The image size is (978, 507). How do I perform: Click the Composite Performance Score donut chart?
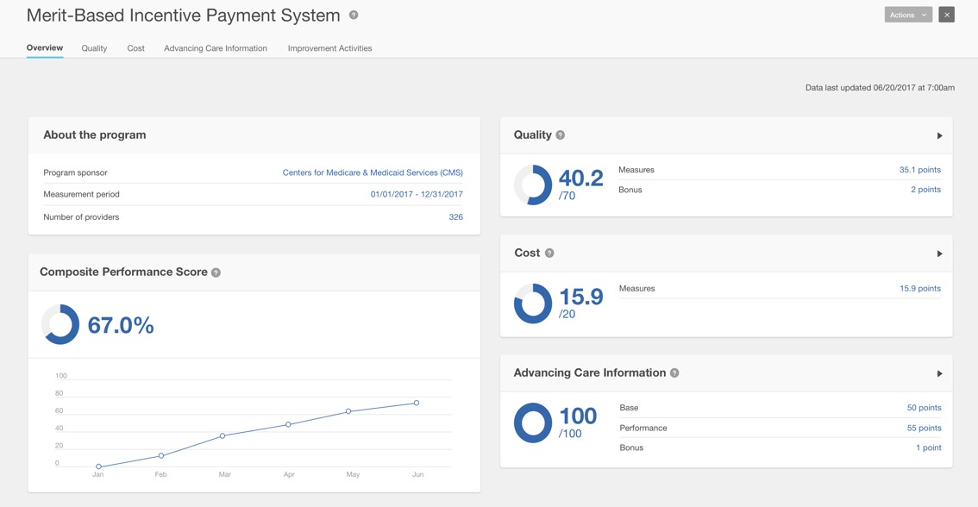(60, 324)
